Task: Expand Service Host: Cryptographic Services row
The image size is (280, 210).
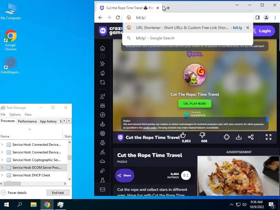Action: coord(2,160)
